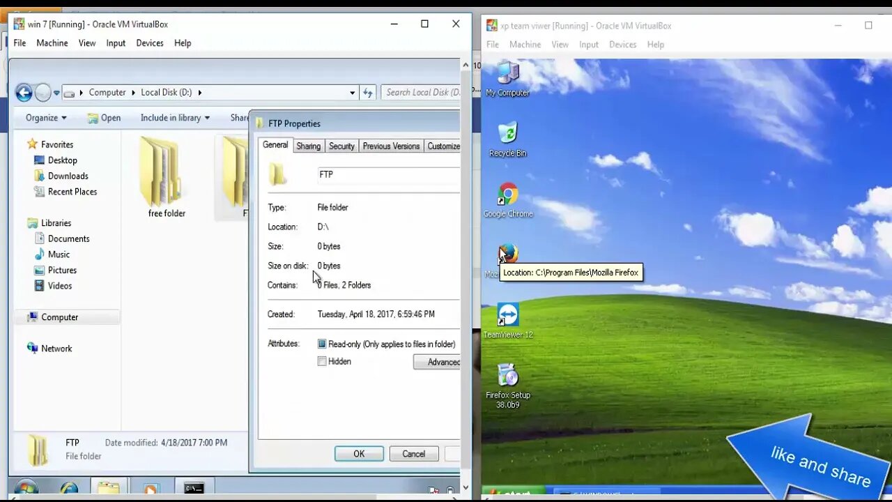This screenshot has height=502, width=892.
Task: Click Windows Media Player taskbar icon
Action: click(151, 489)
